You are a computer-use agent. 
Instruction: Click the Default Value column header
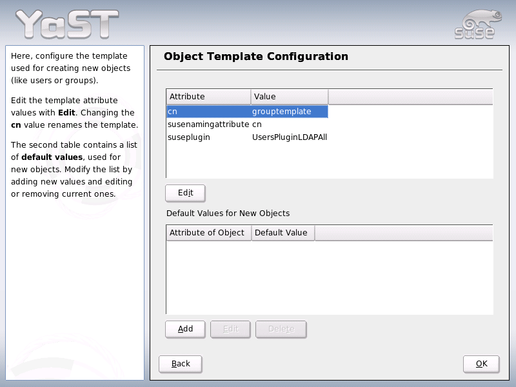click(283, 233)
